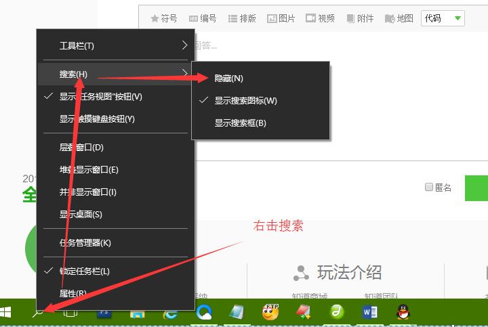
Task: Select 层叠窗口(D) cascade windows
Action: pos(116,147)
